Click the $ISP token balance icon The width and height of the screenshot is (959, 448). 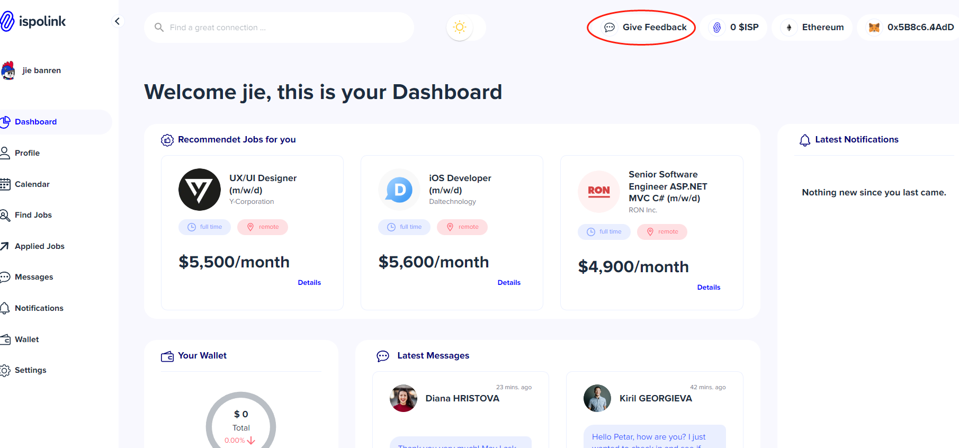click(716, 28)
